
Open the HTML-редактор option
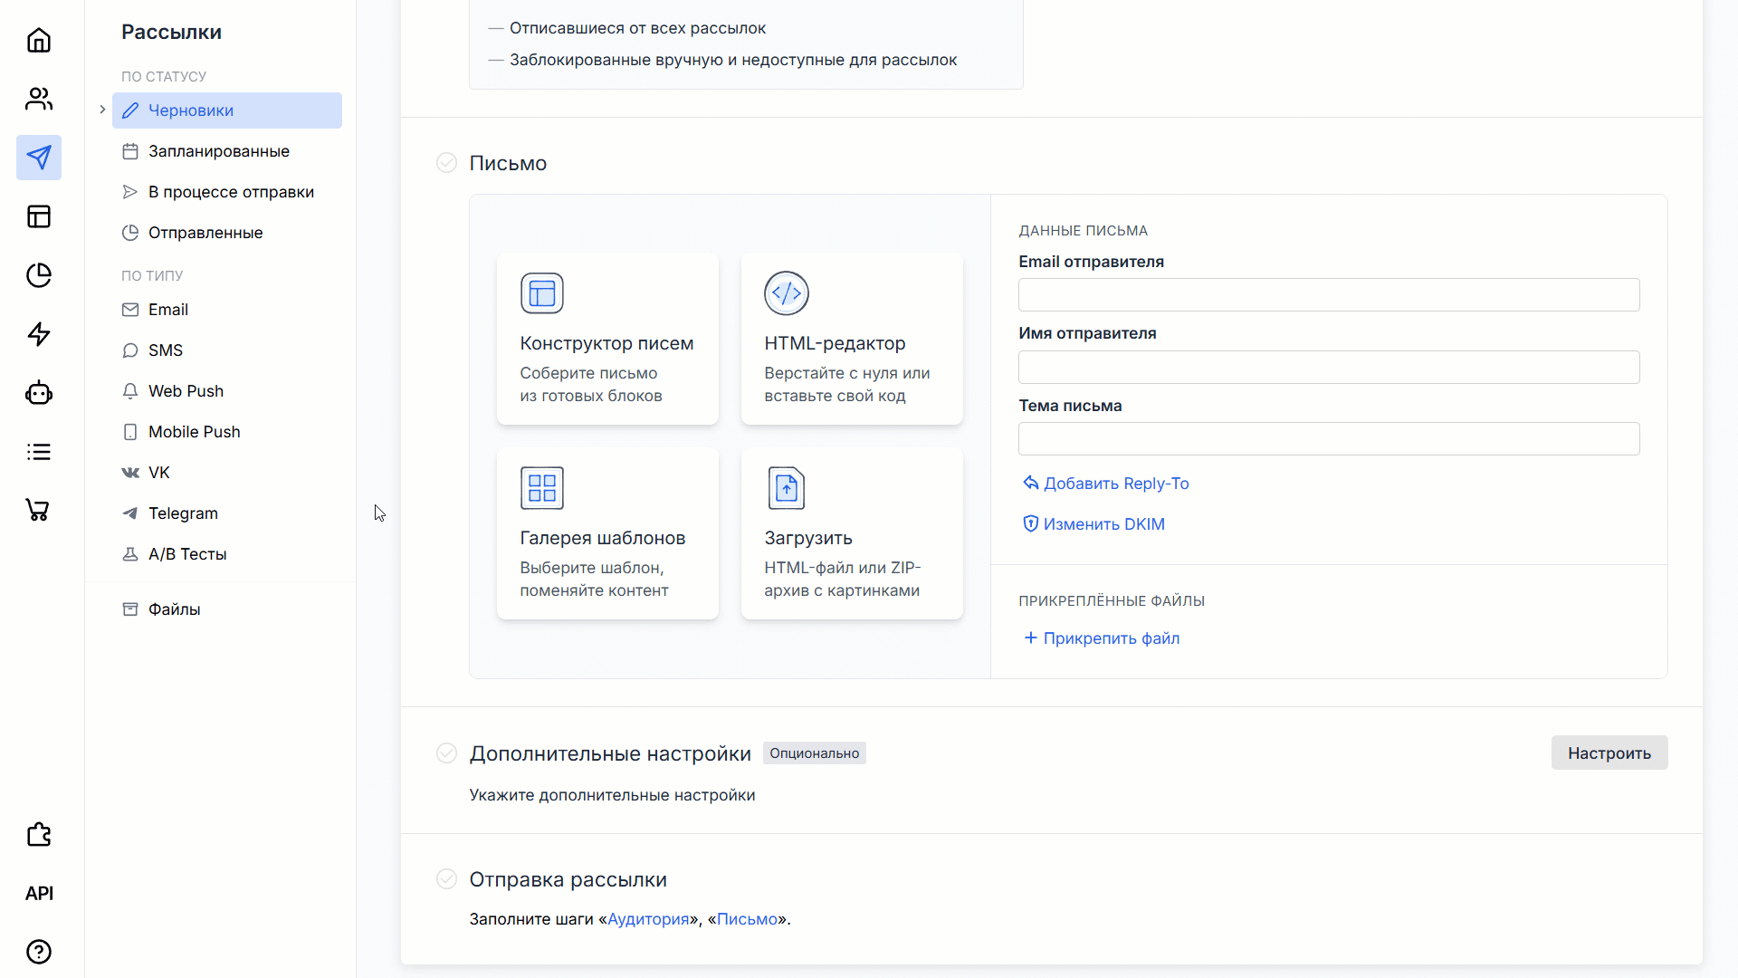[x=851, y=338]
